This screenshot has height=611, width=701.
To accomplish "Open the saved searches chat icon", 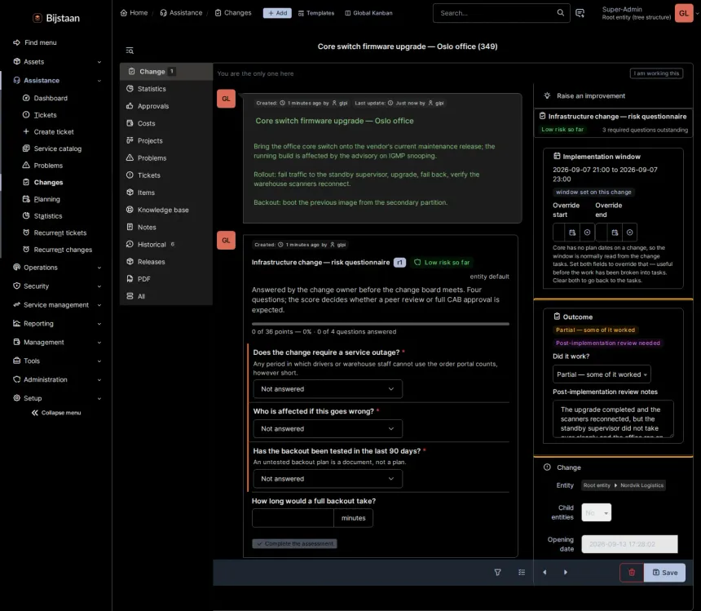I will point(580,13).
